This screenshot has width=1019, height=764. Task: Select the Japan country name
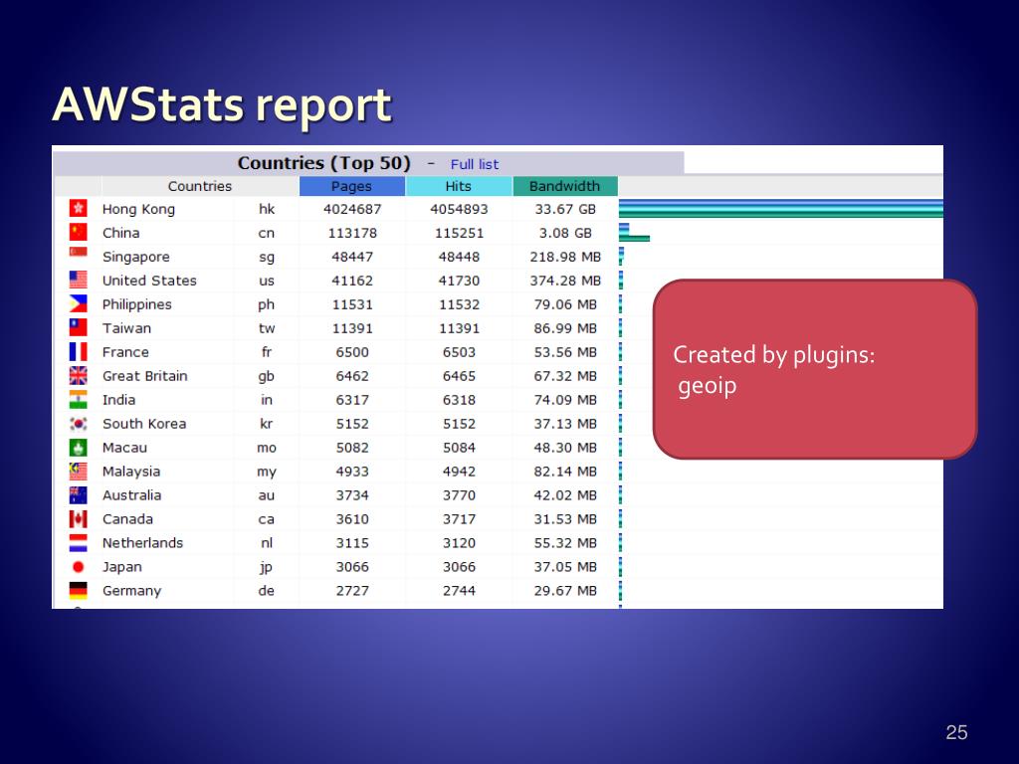[x=122, y=566]
